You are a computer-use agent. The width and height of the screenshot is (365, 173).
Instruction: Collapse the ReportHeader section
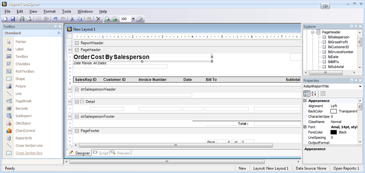click(77, 43)
